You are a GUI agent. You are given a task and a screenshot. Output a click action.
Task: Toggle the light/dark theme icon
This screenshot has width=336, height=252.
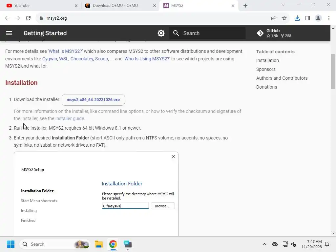(x=161, y=33)
